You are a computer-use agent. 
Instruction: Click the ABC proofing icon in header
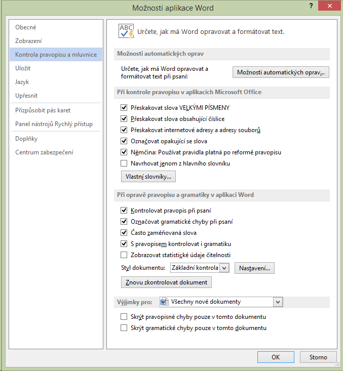coord(126,31)
